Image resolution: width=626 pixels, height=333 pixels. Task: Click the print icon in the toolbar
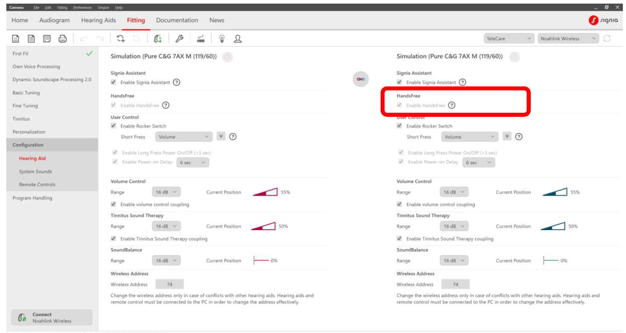pos(63,39)
